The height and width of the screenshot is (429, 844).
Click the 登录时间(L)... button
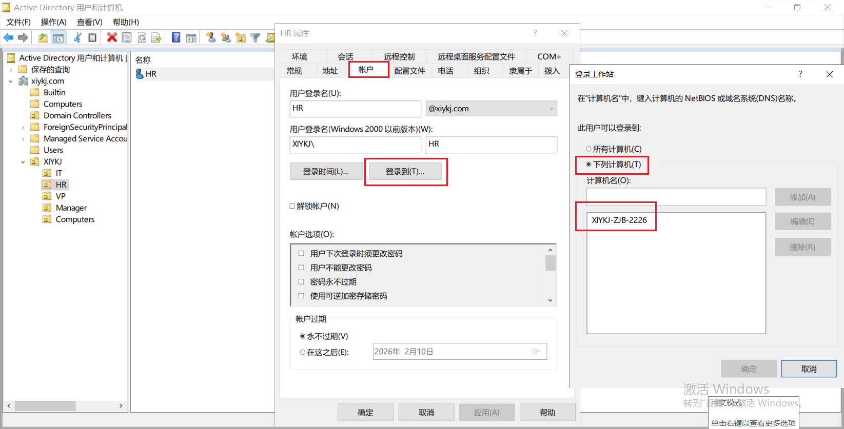326,172
